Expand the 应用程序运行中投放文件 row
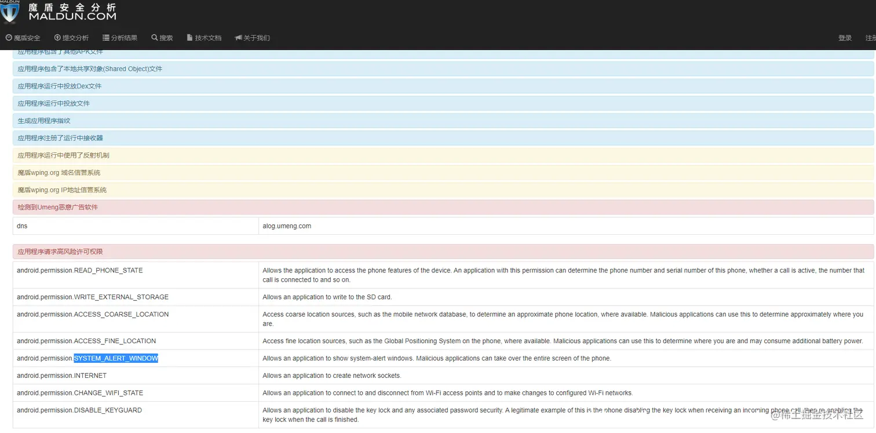Image resolution: width=876 pixels, height=433 pixels. [x=443, y=104]
